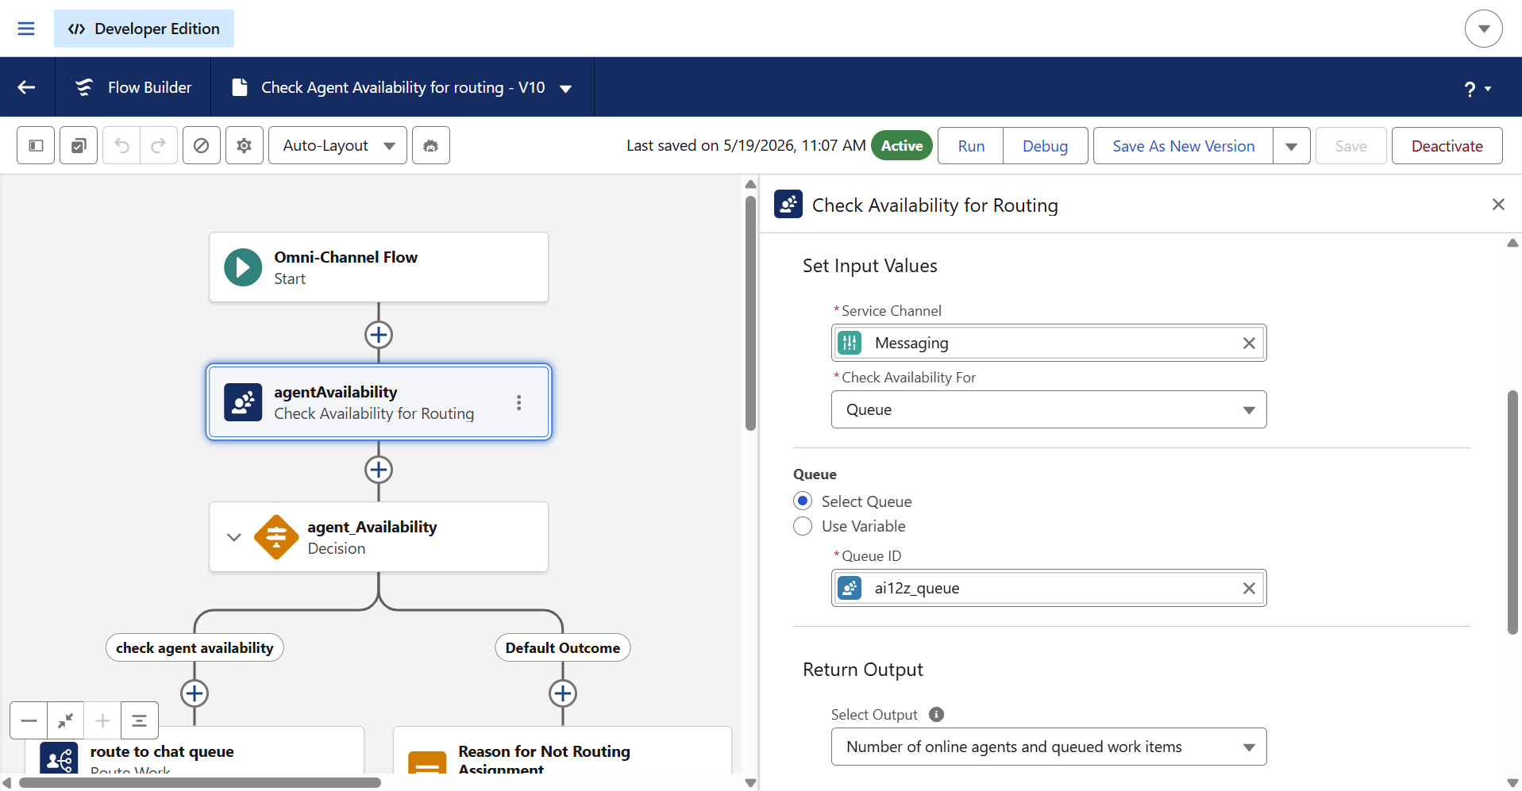The image size is (1522, 791).
Task: Click the undo arrow icon
Action: (x=121, y=145)
